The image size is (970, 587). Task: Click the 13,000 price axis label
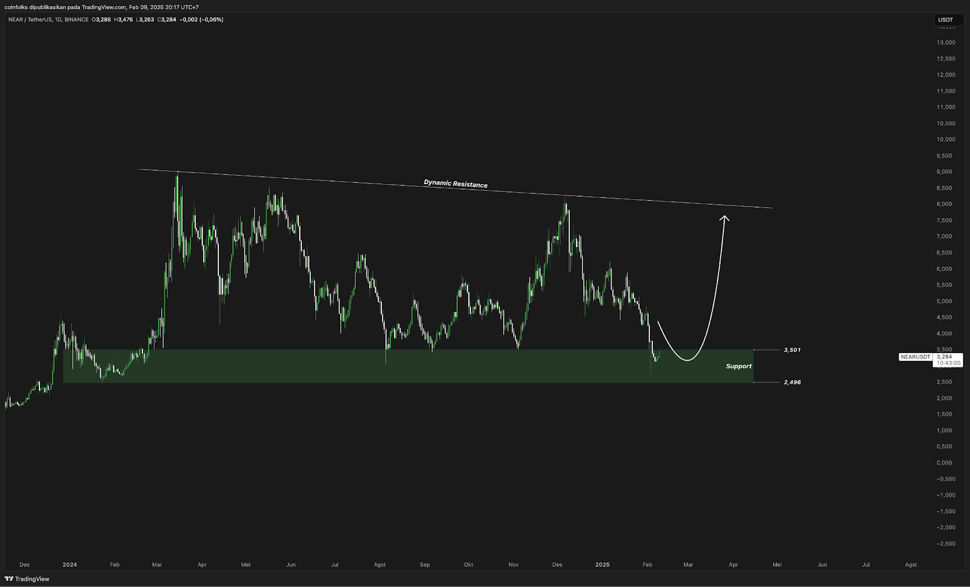946,42
